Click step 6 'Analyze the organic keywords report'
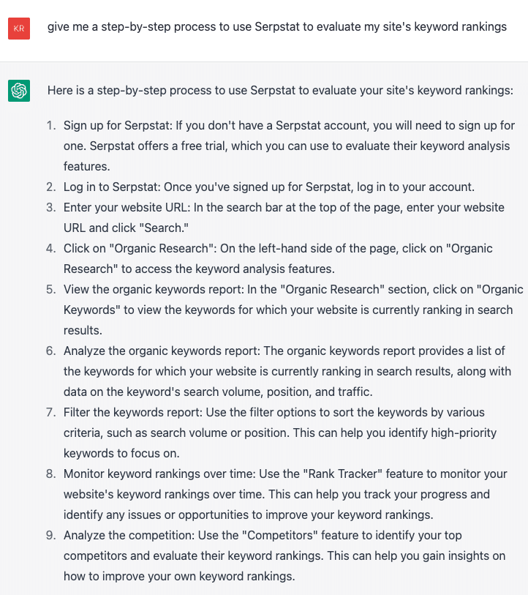Viewport: 528px width, 595px height. coord(165,351)
